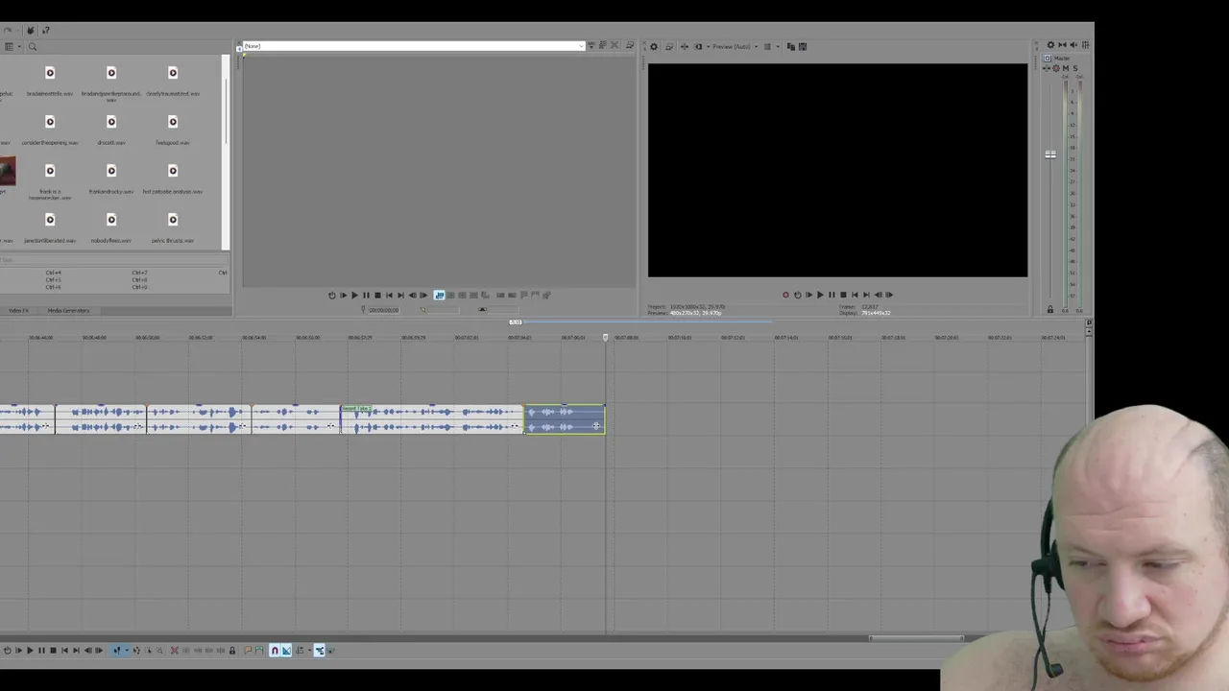This screenshot has width=1229, height=691.
Task: Click Play From Start under video preview
Action: (808, 295)
